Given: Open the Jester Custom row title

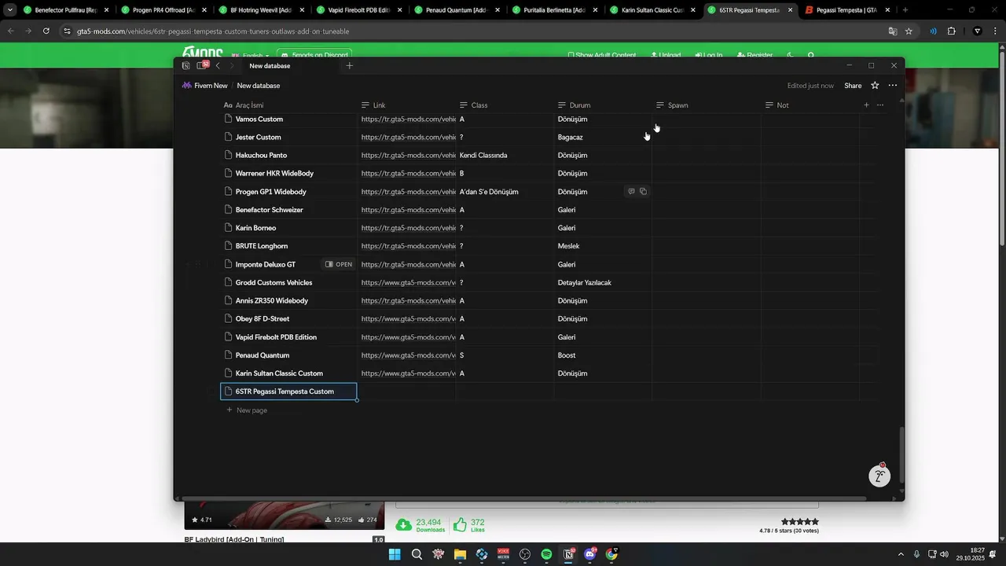Looking at the screenshot, I should pos(258,138).
